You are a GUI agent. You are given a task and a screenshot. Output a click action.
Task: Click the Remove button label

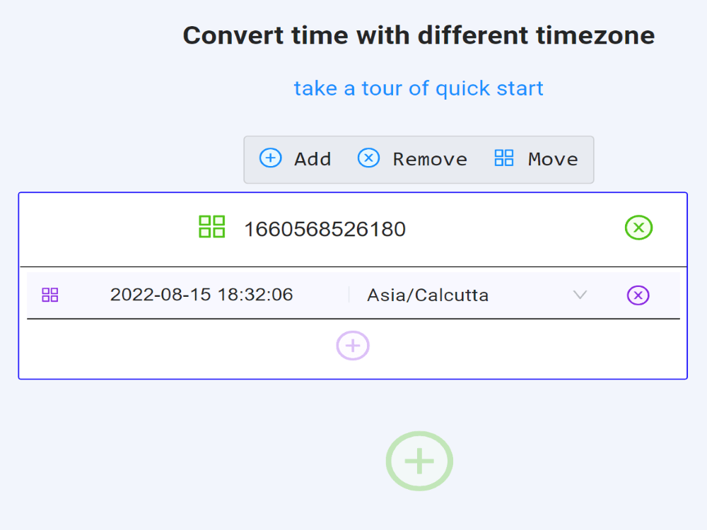(x=430, y=158)
